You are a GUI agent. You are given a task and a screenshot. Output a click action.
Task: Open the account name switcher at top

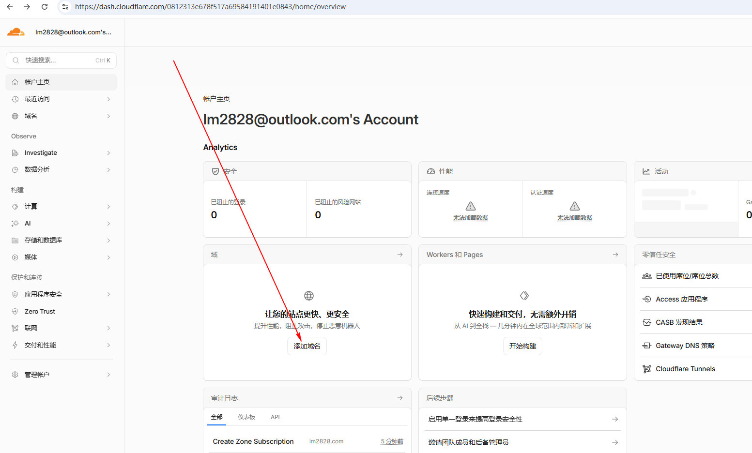tap(73, 32)
